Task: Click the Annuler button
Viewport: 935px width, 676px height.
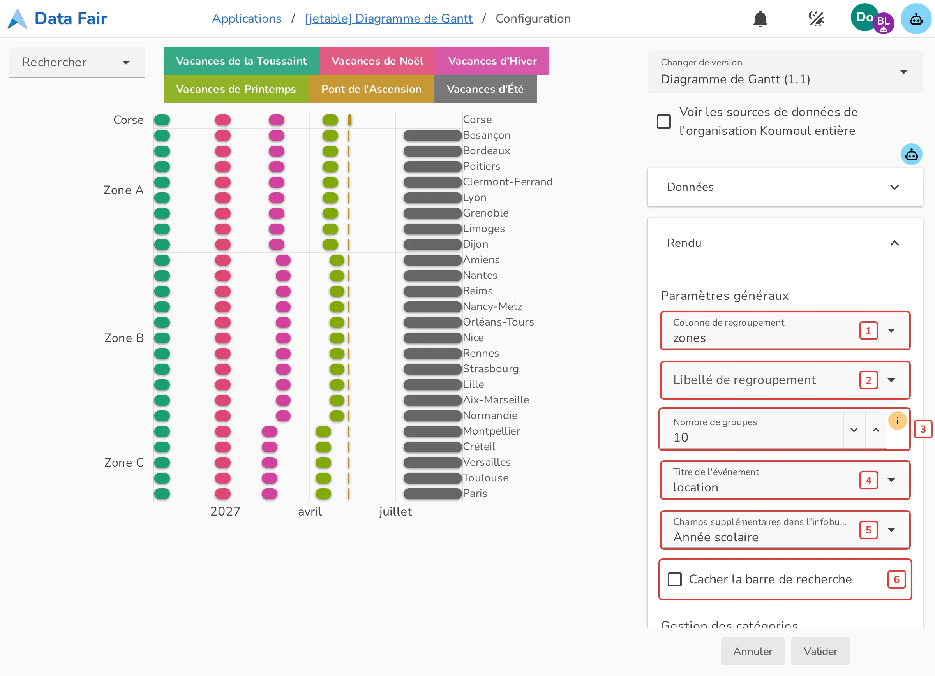Action: coord(752,651)
